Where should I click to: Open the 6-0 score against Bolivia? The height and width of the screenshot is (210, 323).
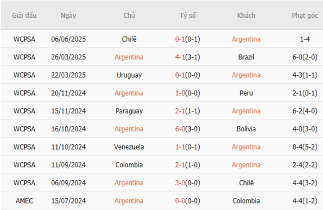pos(187,129)
